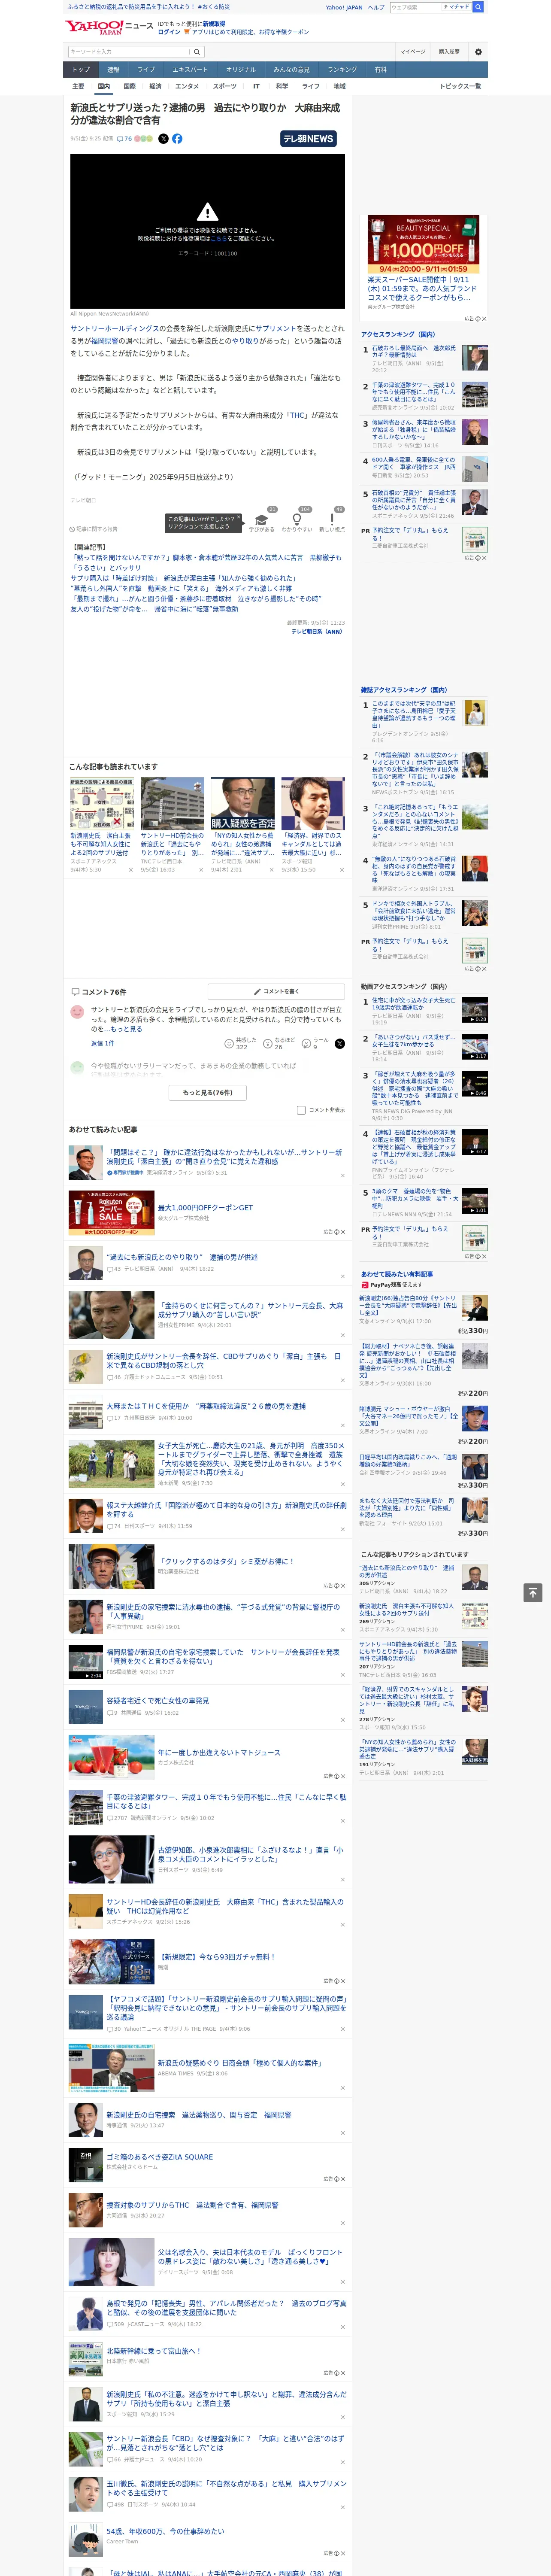
Task: Click the 記事に関する報告 report link
Action: (x=94, y=529)
